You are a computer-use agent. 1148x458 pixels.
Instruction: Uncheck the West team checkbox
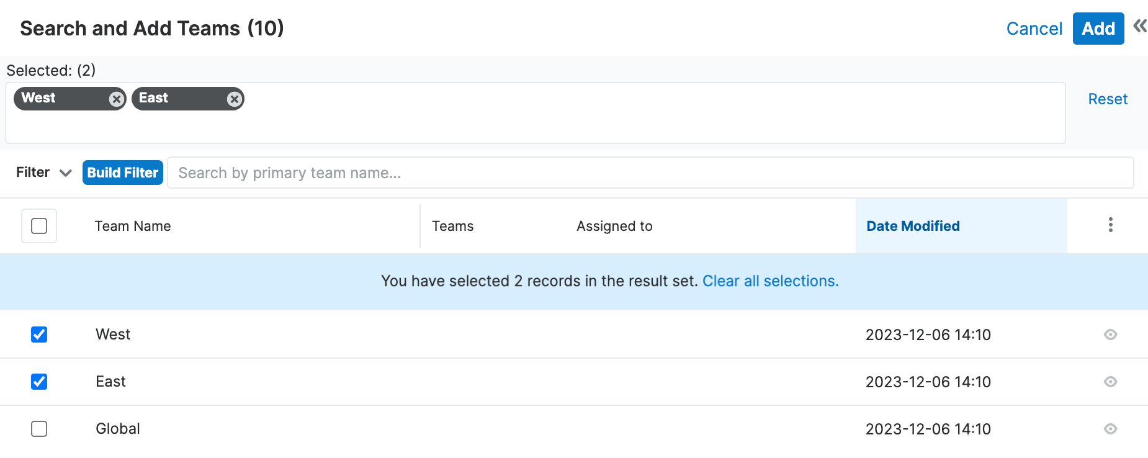click(x=39, y=335)
